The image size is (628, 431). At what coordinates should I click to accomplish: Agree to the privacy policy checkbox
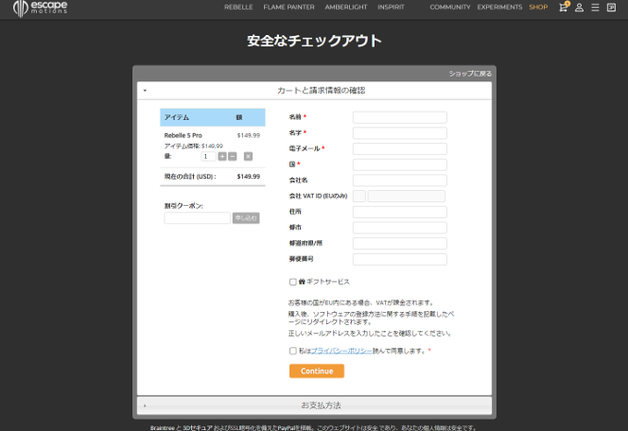point(293,351)
